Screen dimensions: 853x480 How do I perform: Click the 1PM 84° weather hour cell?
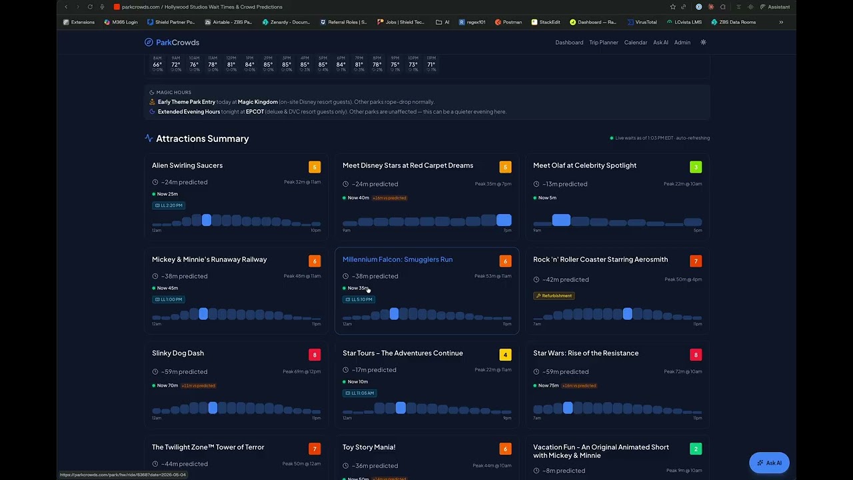249,64
